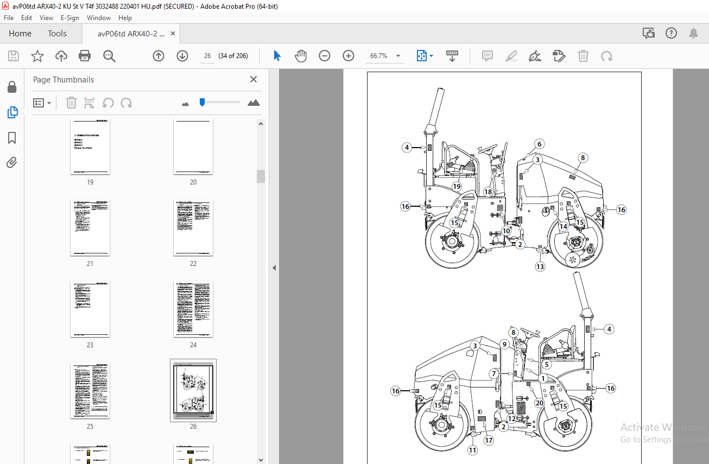Open the View menu
Screen dimensions: 709x464
point(47,18)
